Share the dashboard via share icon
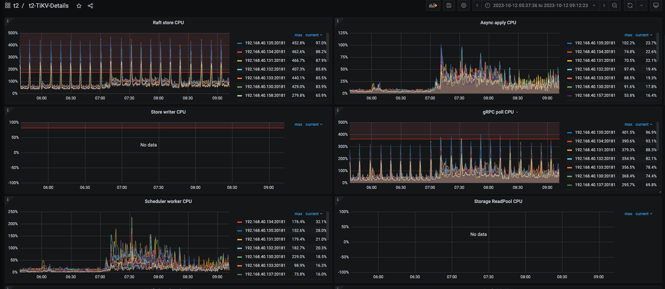 tap(90, 6)
